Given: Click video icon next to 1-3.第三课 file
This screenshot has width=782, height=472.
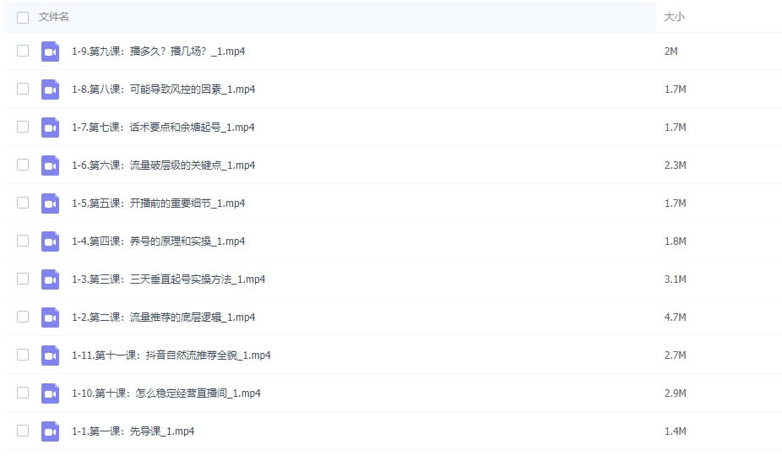Looking at the screenshot, I should (x=50, y=279).
